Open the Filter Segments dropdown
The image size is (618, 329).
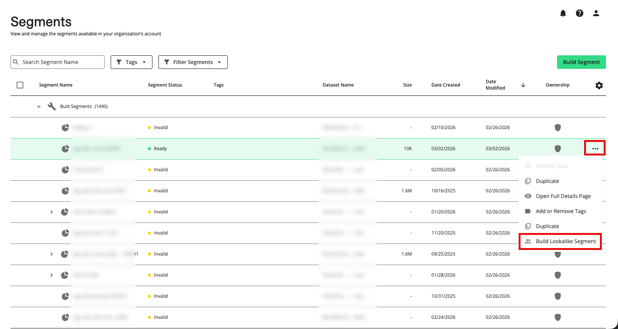[x=193, y=62]
